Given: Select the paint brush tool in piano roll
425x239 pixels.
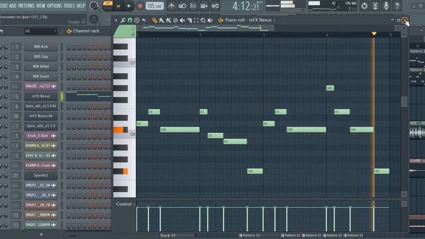Looking at the screenshot, I should (x=161, y=21).
